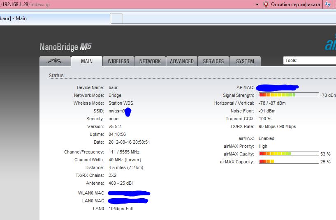Image resolution: width=336 pixels, height=220 pixels.
Task: Click airMAX Capacity percentage 25 %
Action: (x=325, y=162)
